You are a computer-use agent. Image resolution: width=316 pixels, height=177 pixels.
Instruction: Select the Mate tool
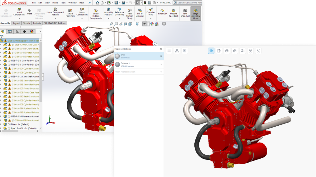coord(29,12)
